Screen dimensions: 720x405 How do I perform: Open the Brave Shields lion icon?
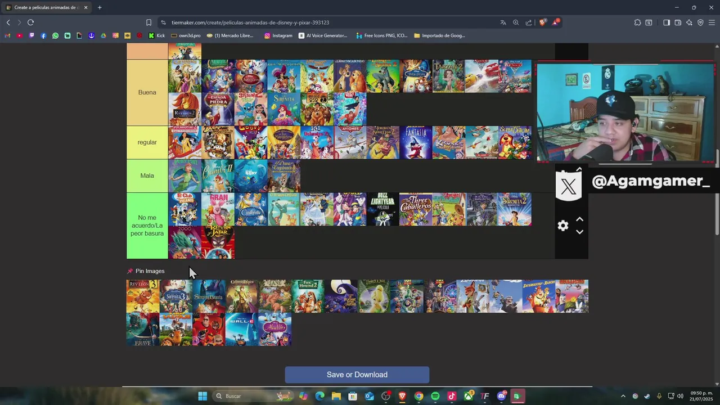click(543, 22)
